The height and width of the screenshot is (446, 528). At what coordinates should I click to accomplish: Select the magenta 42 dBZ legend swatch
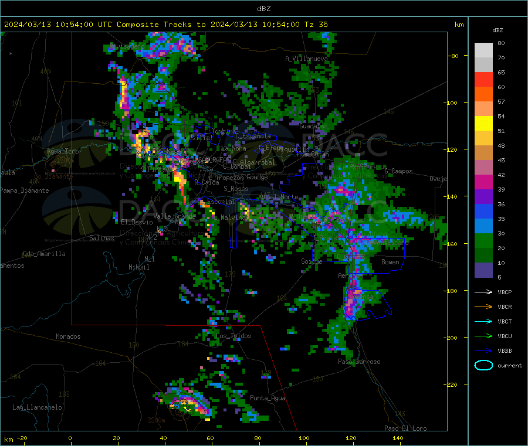[x=483, y=182]
